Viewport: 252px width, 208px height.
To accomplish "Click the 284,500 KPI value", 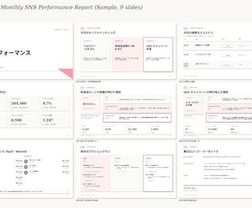I will 19,103.
